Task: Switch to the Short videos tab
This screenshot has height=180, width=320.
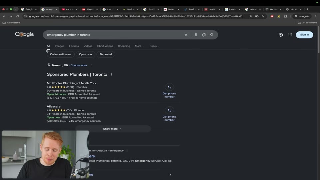Action: [x=105, y=46]
